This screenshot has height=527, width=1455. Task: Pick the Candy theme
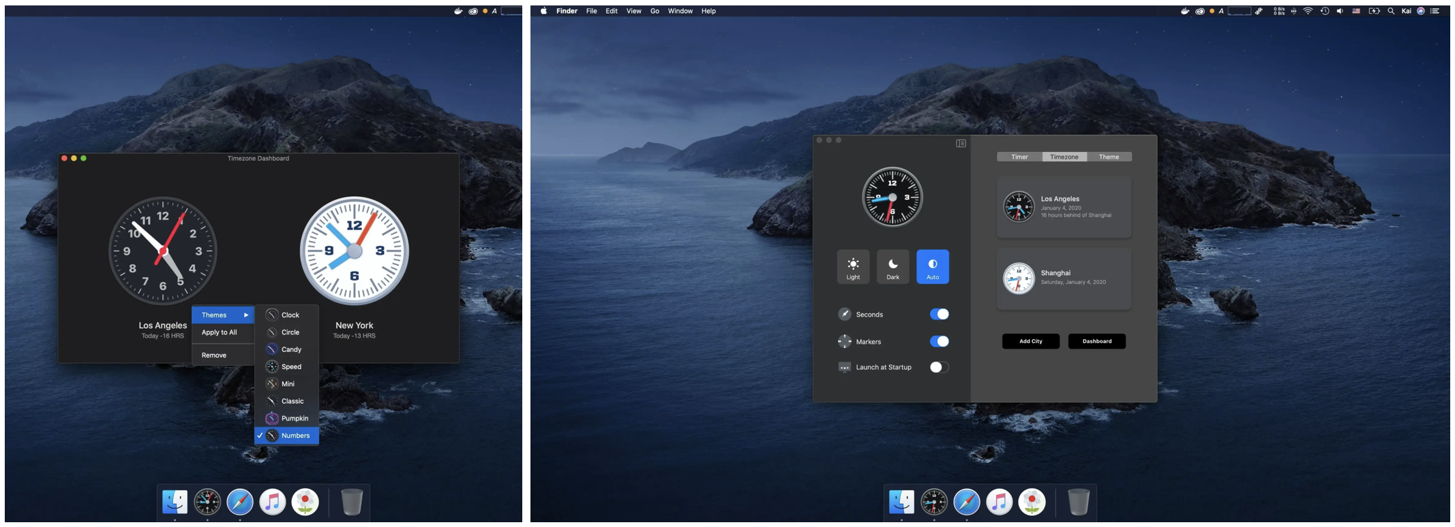[286, 349]
